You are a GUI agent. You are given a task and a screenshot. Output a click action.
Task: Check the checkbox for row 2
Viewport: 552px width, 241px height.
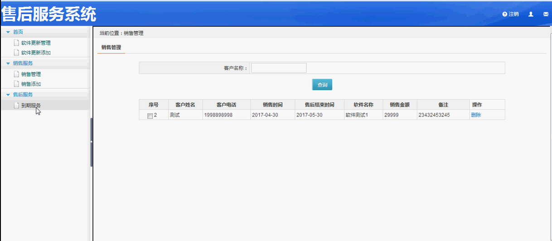150,116
